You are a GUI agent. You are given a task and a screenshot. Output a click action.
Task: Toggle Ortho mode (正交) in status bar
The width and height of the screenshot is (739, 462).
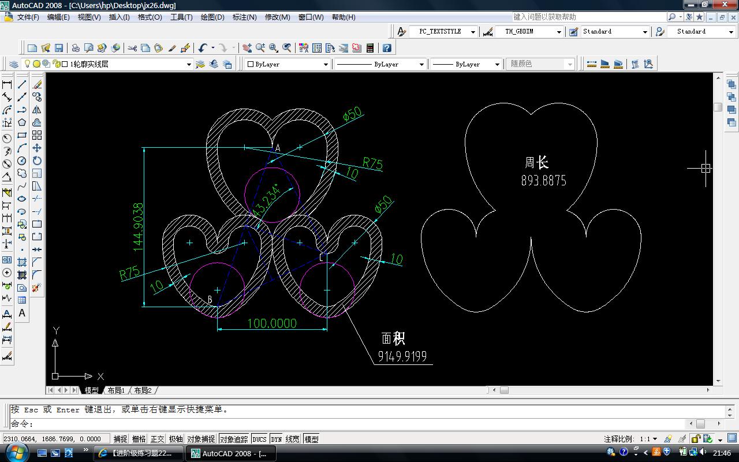pos(158,439)
